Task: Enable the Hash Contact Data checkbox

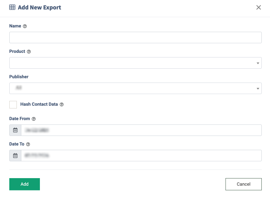Action: click(13, 105)
